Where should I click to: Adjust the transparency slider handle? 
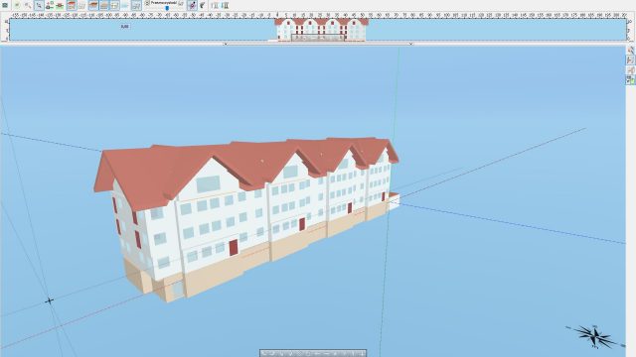167,8
